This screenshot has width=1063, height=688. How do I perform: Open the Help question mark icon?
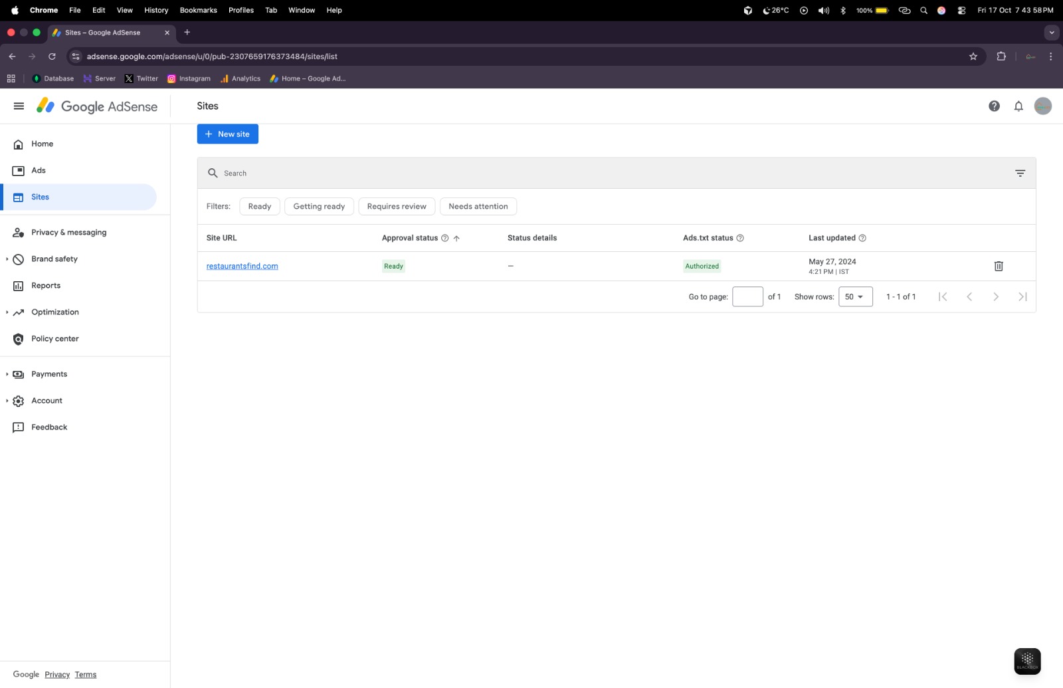point(994,106)
